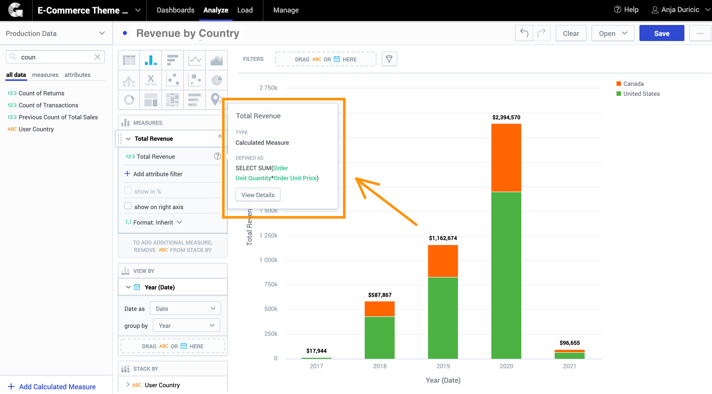Open the Date as dropdown
The image size is (712, 394).
(x=185, y=308)
